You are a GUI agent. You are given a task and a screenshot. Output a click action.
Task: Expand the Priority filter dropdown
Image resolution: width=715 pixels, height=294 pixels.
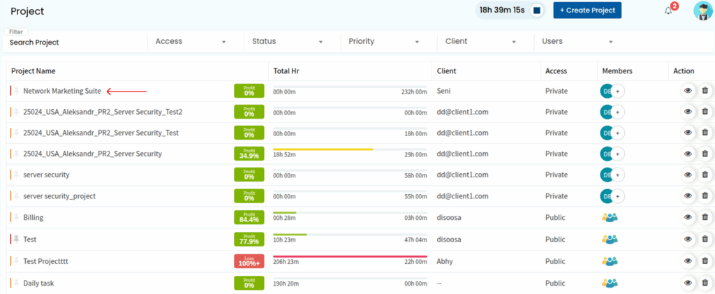[385, 42]
